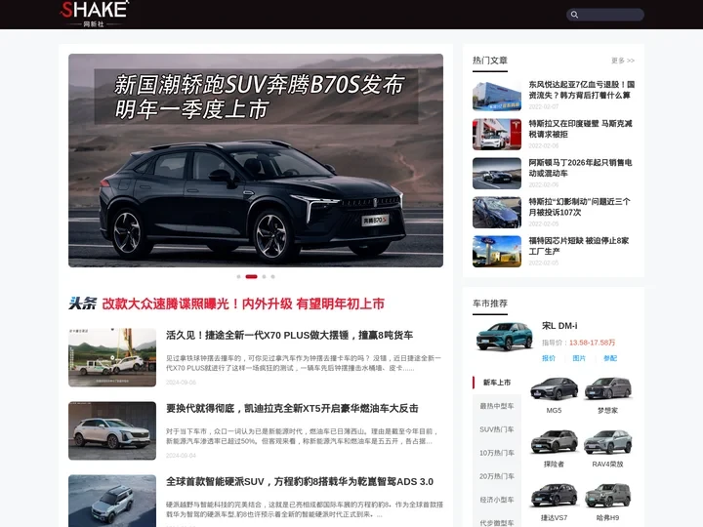This screenshot has width=703, height=527.
Task: Open article 东风悦达起亚7亿血亏退股
Action: (x=582, y=90)
